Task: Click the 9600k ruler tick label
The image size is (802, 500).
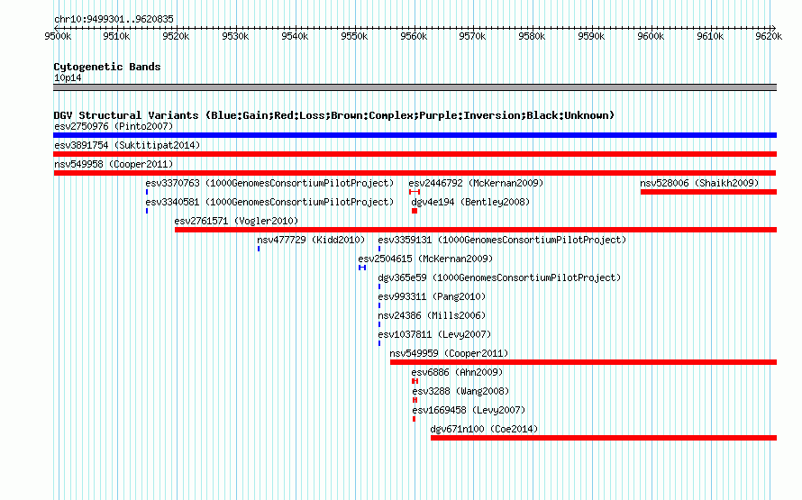Action: coord(651,36)
